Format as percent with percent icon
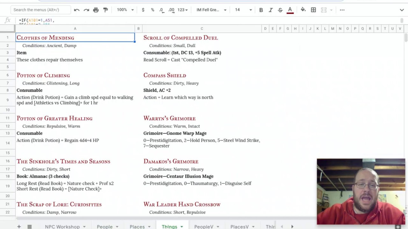The image size is (408, 229). point(152,10)
